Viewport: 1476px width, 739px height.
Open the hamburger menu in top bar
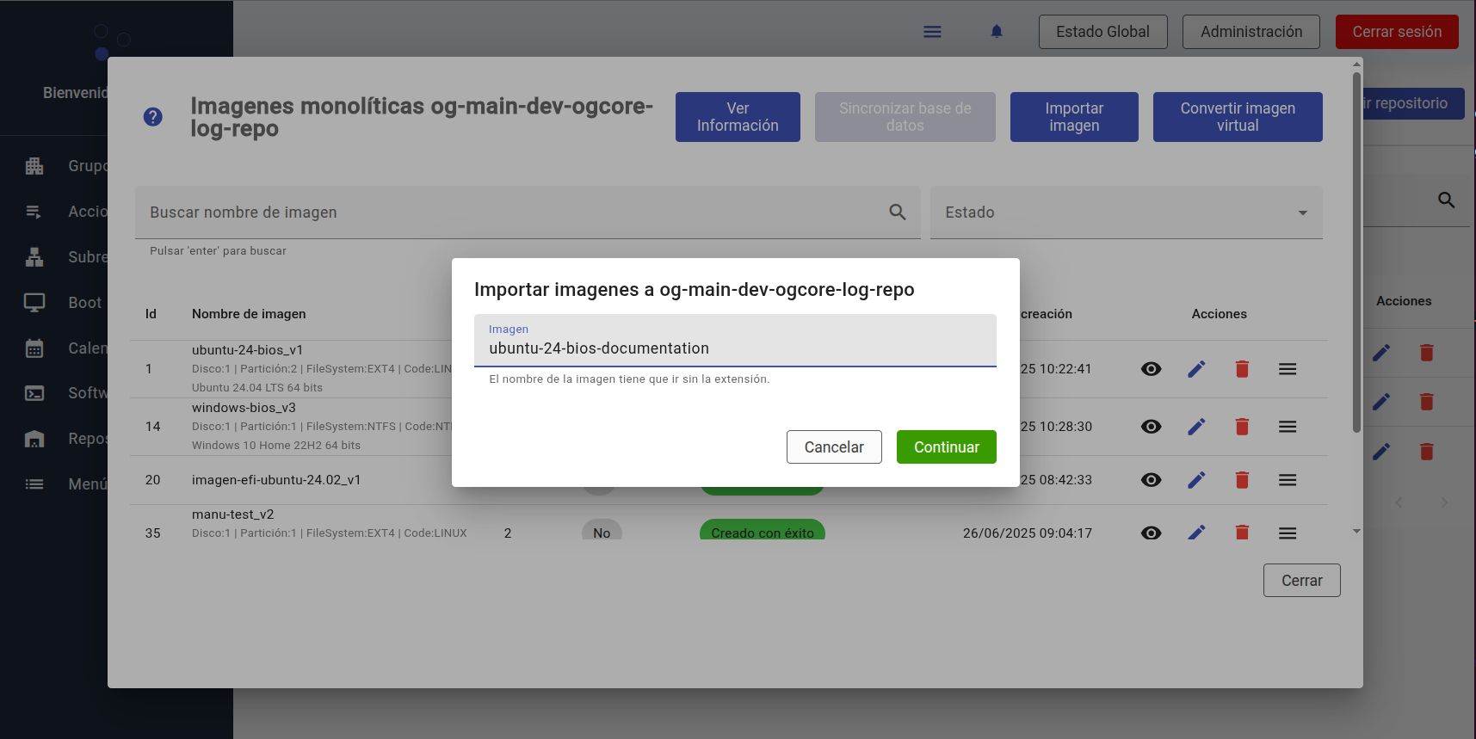[932, 32]
